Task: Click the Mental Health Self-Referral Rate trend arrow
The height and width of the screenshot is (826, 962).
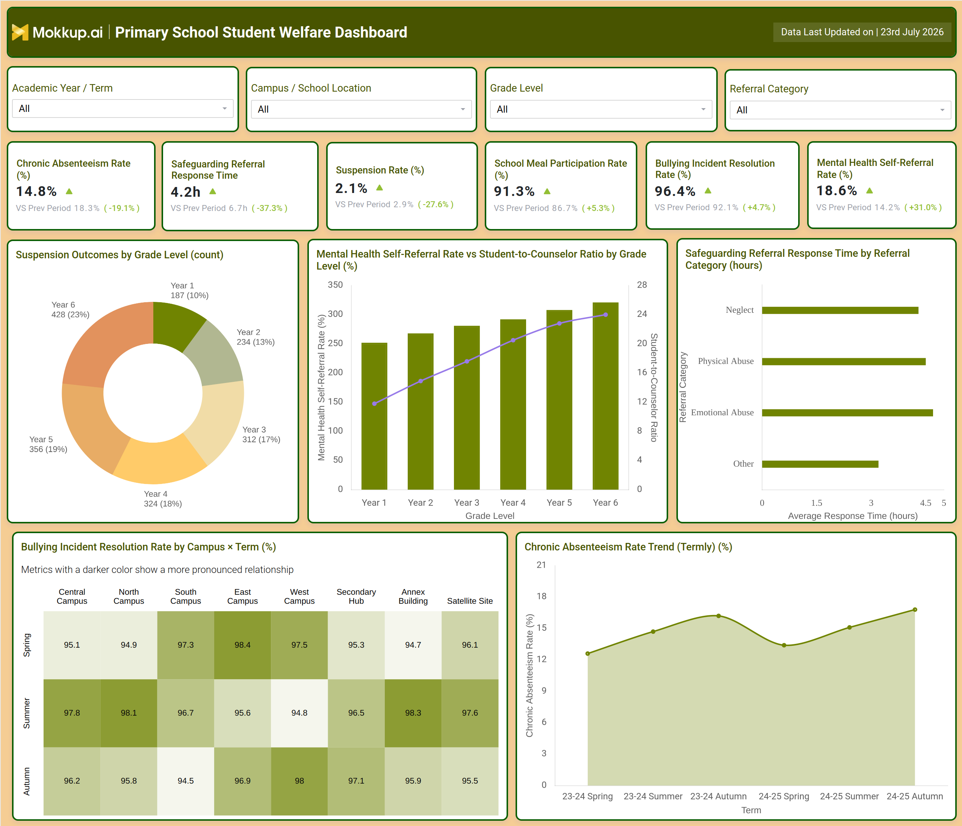Action: (870, 191)
